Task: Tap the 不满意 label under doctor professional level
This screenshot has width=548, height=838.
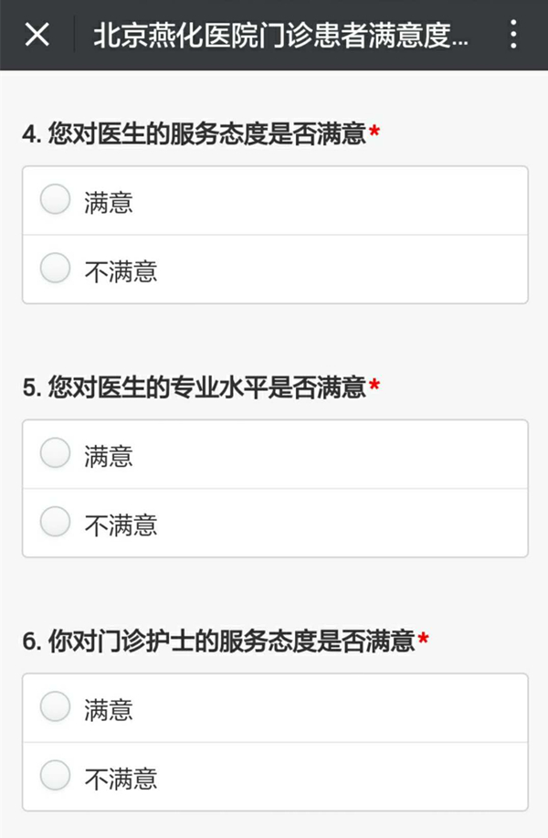Action: tap(121, 525)
